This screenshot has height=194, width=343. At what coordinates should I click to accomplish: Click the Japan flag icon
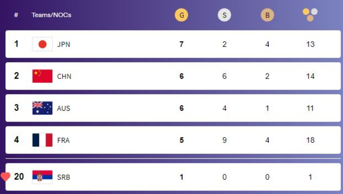[x=42, y=44]
